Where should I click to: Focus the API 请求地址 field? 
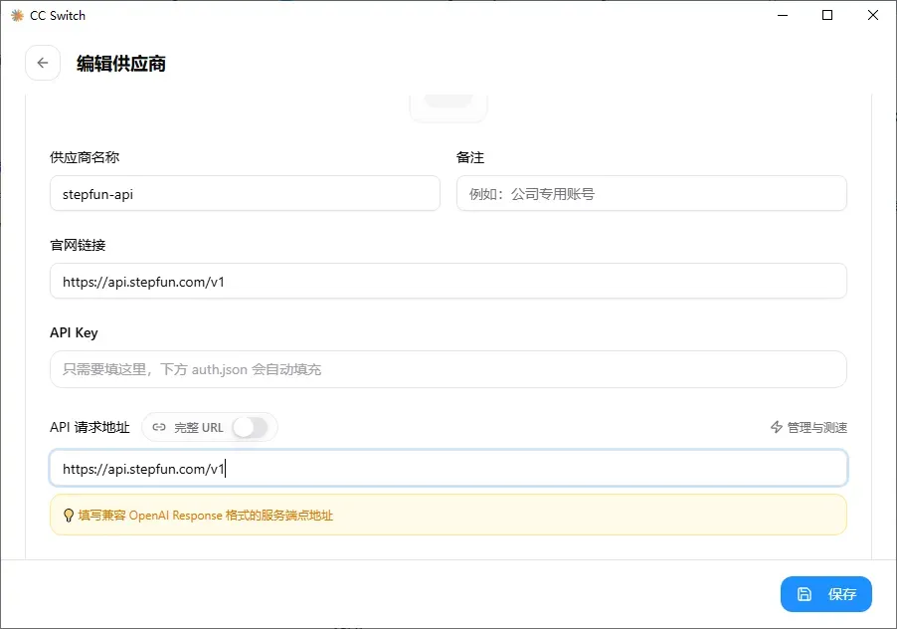(448, 468)
